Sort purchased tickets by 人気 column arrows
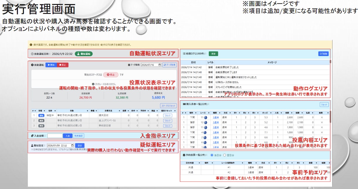358x189 pixels. click(282, 112)
